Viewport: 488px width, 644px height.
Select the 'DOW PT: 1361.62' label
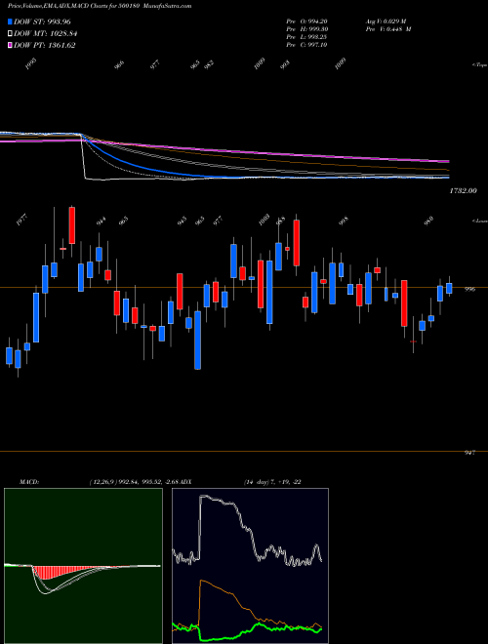44,46
